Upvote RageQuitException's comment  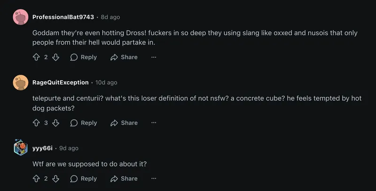click(x=36, y=123)
